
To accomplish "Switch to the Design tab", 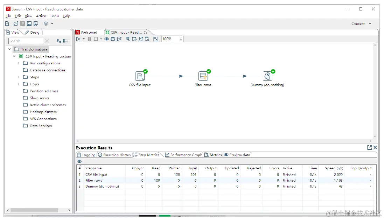I will [x=33, y=32].
